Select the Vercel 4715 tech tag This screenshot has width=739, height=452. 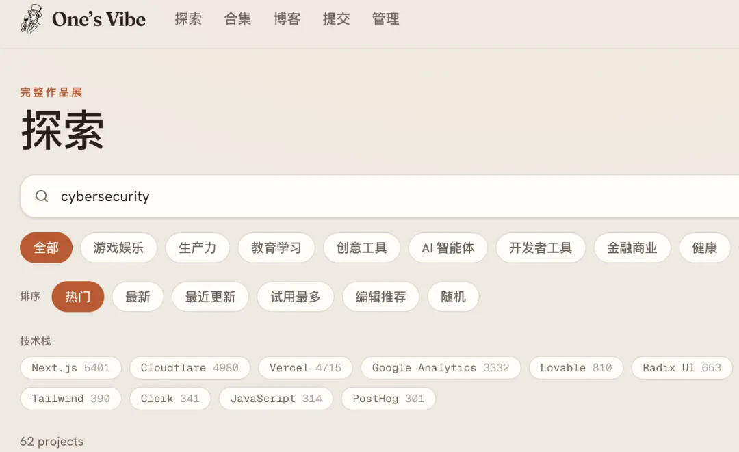tap(305, 368)
